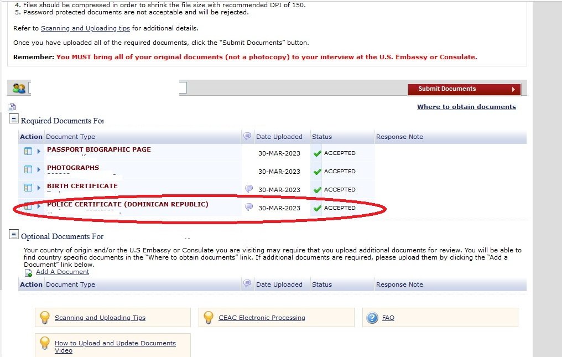Image resolution: width=562 pixels, height=357 pixels.
Task: Open action icon for Passport Biographic Page
Action: coord(28,151)
